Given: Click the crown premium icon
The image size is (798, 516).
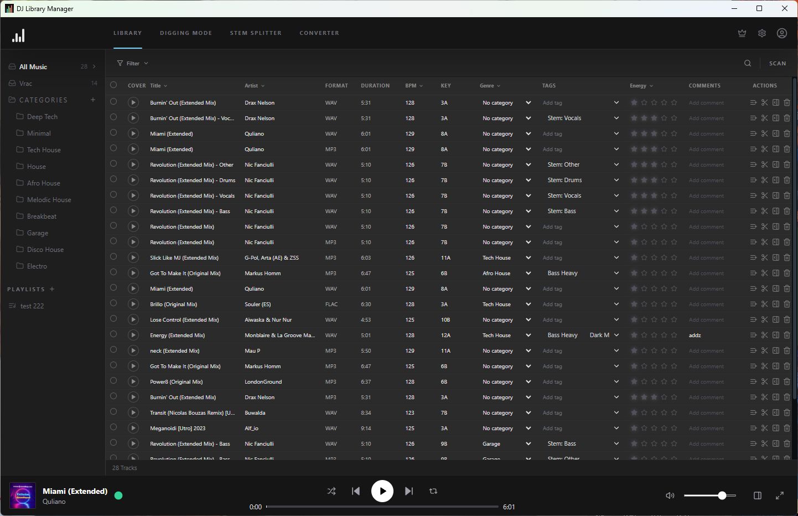Looking at the screenshot, I should pyautogui.click(x=742, y=33).
